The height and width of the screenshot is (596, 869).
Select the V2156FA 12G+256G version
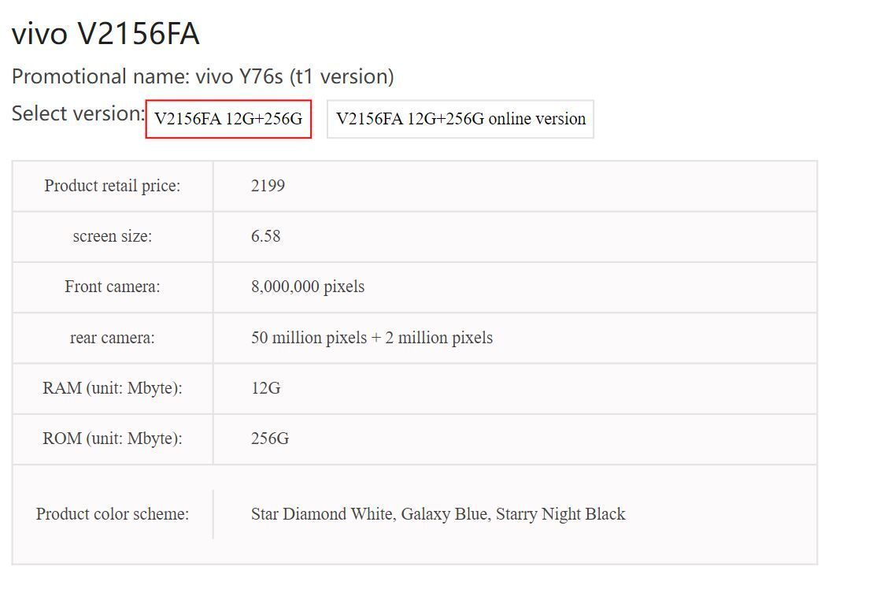pyautogui.click(x=228, y=119)
